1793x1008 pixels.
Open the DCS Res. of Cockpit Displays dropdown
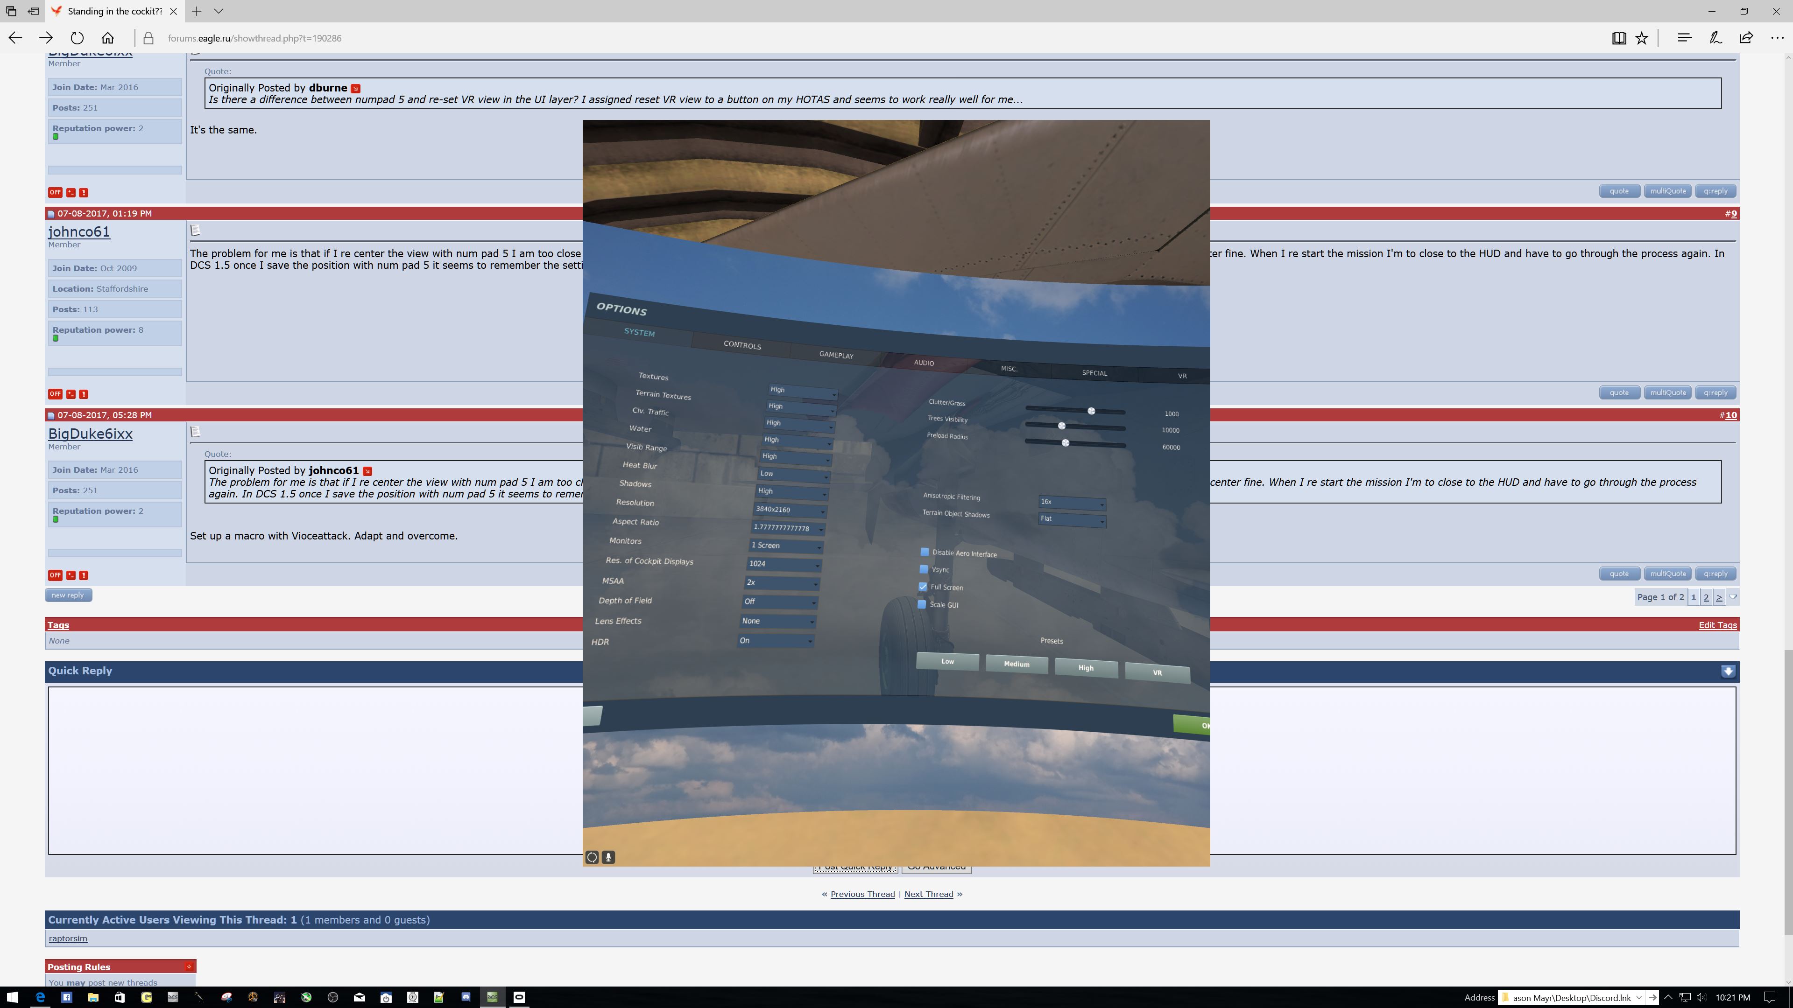point(783,564)
